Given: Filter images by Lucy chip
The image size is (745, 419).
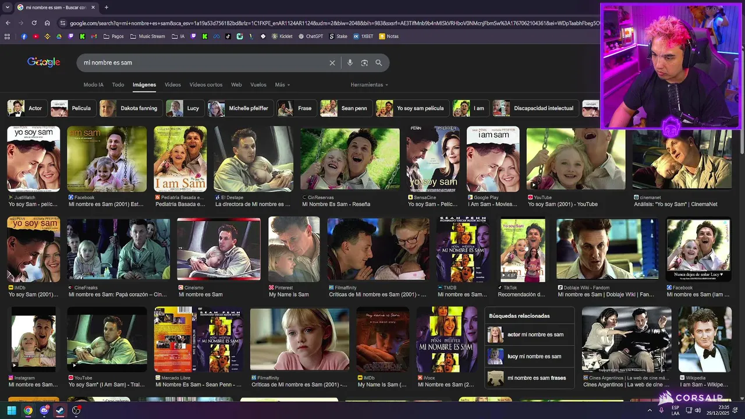Looking at the screenshot, I should coord(184,108).
